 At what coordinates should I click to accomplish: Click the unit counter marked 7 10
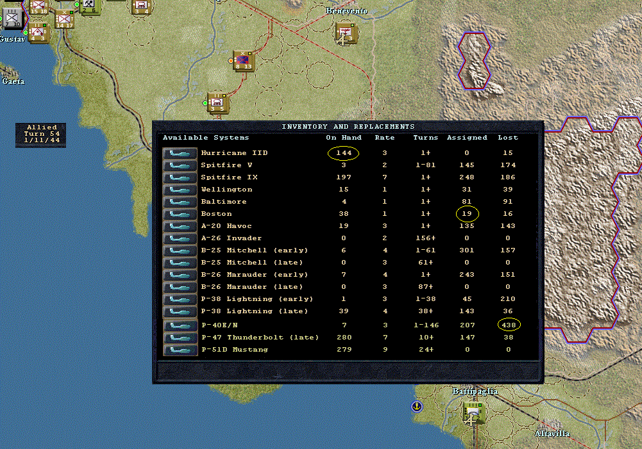(x=12, y=18)
